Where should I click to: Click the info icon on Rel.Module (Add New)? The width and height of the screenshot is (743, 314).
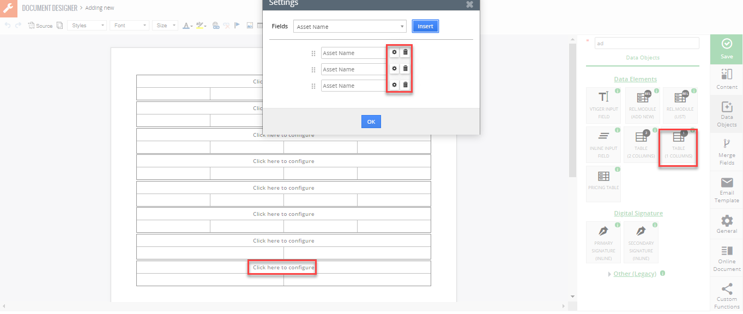[656, 91]
